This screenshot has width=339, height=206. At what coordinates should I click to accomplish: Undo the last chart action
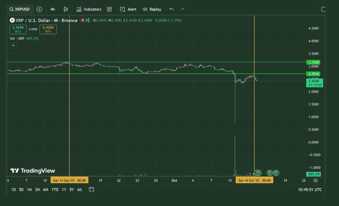[172, 9]
